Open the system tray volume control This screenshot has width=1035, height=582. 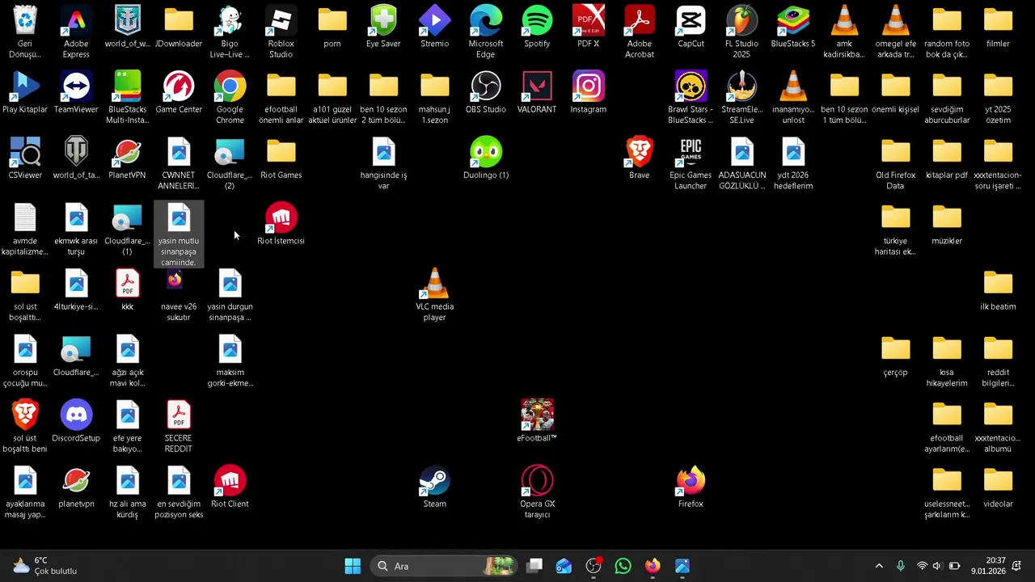(937, 566)
